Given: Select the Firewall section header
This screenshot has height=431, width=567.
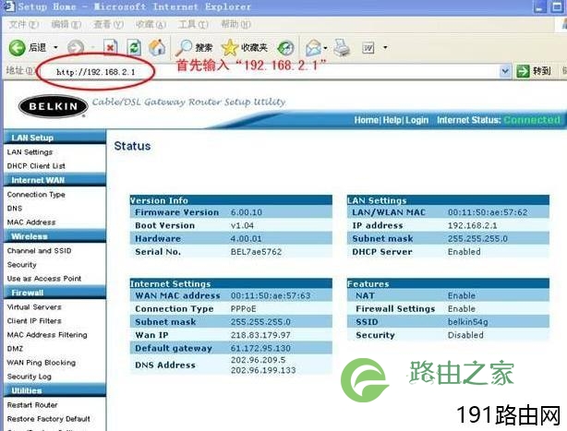Looking at the screenshot, I should click(x=54, y=293).
